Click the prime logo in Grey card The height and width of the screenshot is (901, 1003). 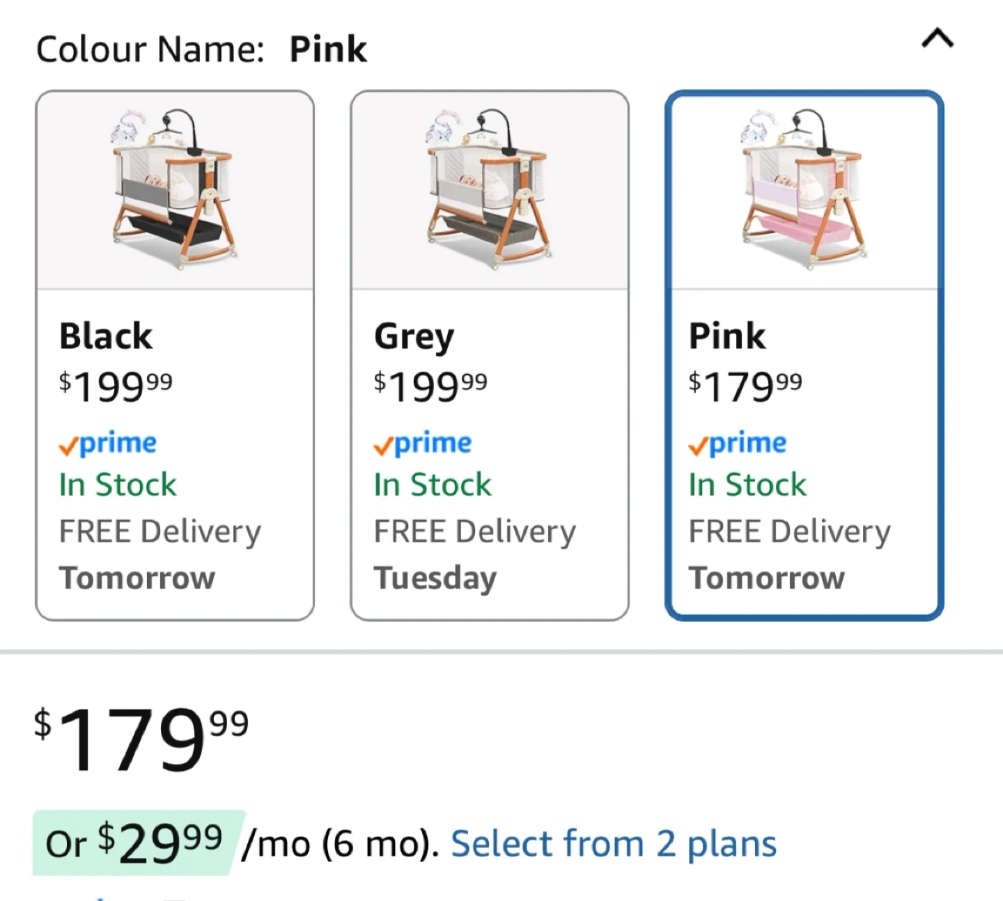423,444
